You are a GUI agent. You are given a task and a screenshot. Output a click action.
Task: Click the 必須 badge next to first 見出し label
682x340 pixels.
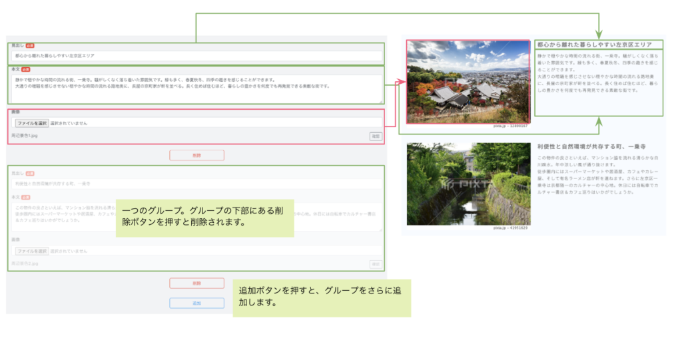pyautogui.click(x=30, y=46)
